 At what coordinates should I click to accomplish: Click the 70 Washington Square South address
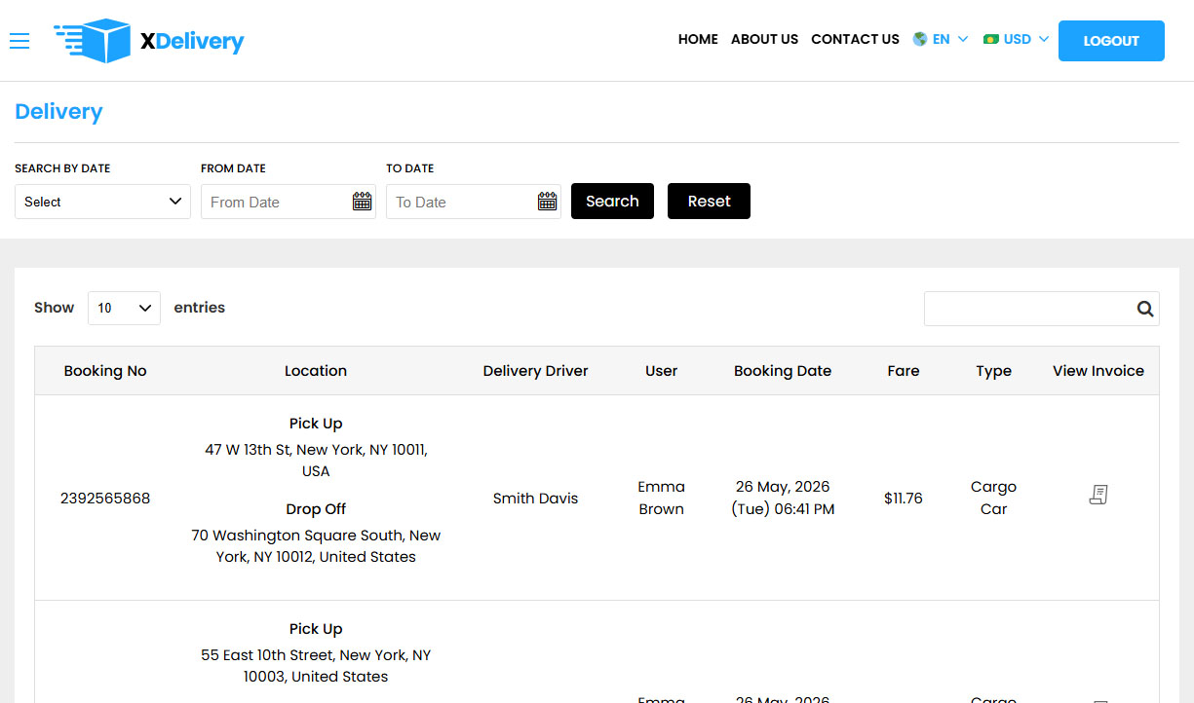pyautogui.click(x=316, y=546)
